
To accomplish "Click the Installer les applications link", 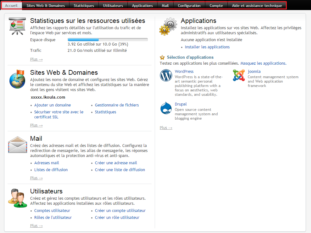I will click(207, 47).
